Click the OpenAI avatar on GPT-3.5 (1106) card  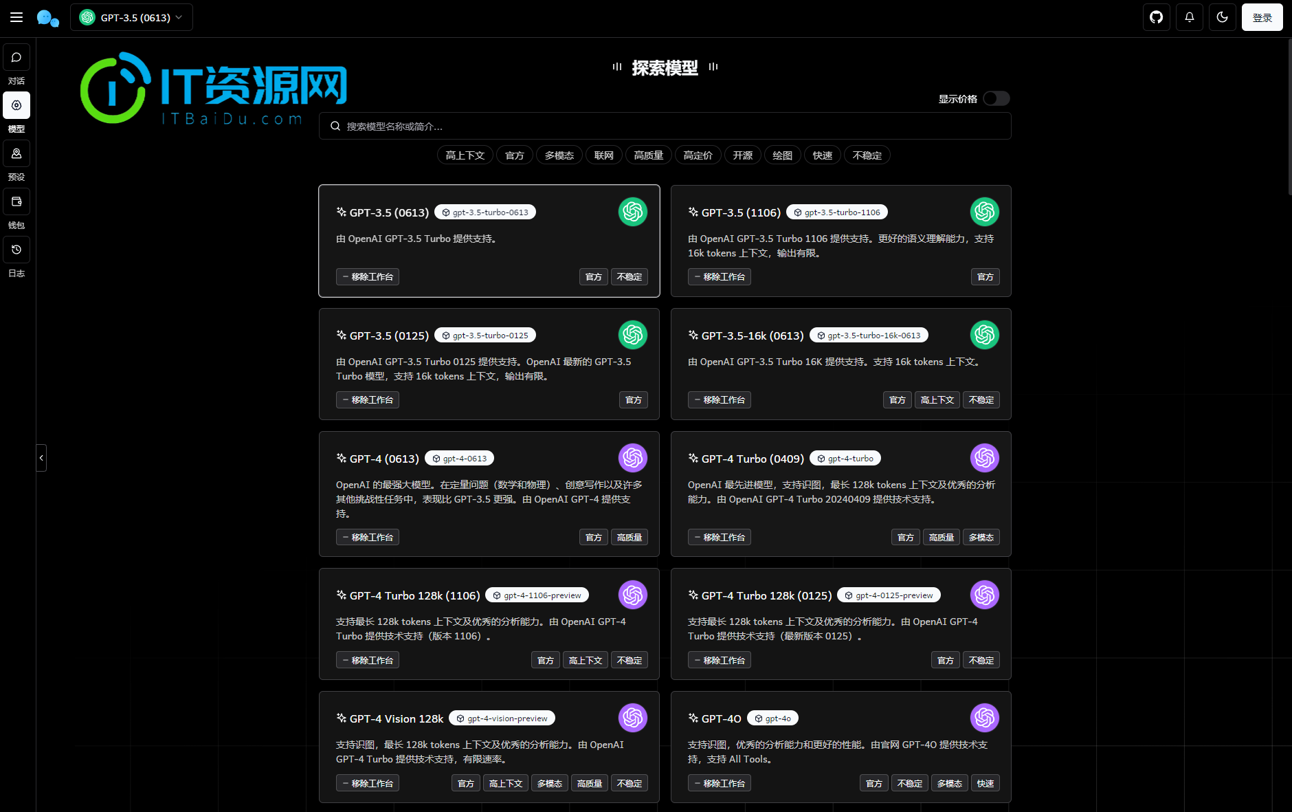click(985, 212)
